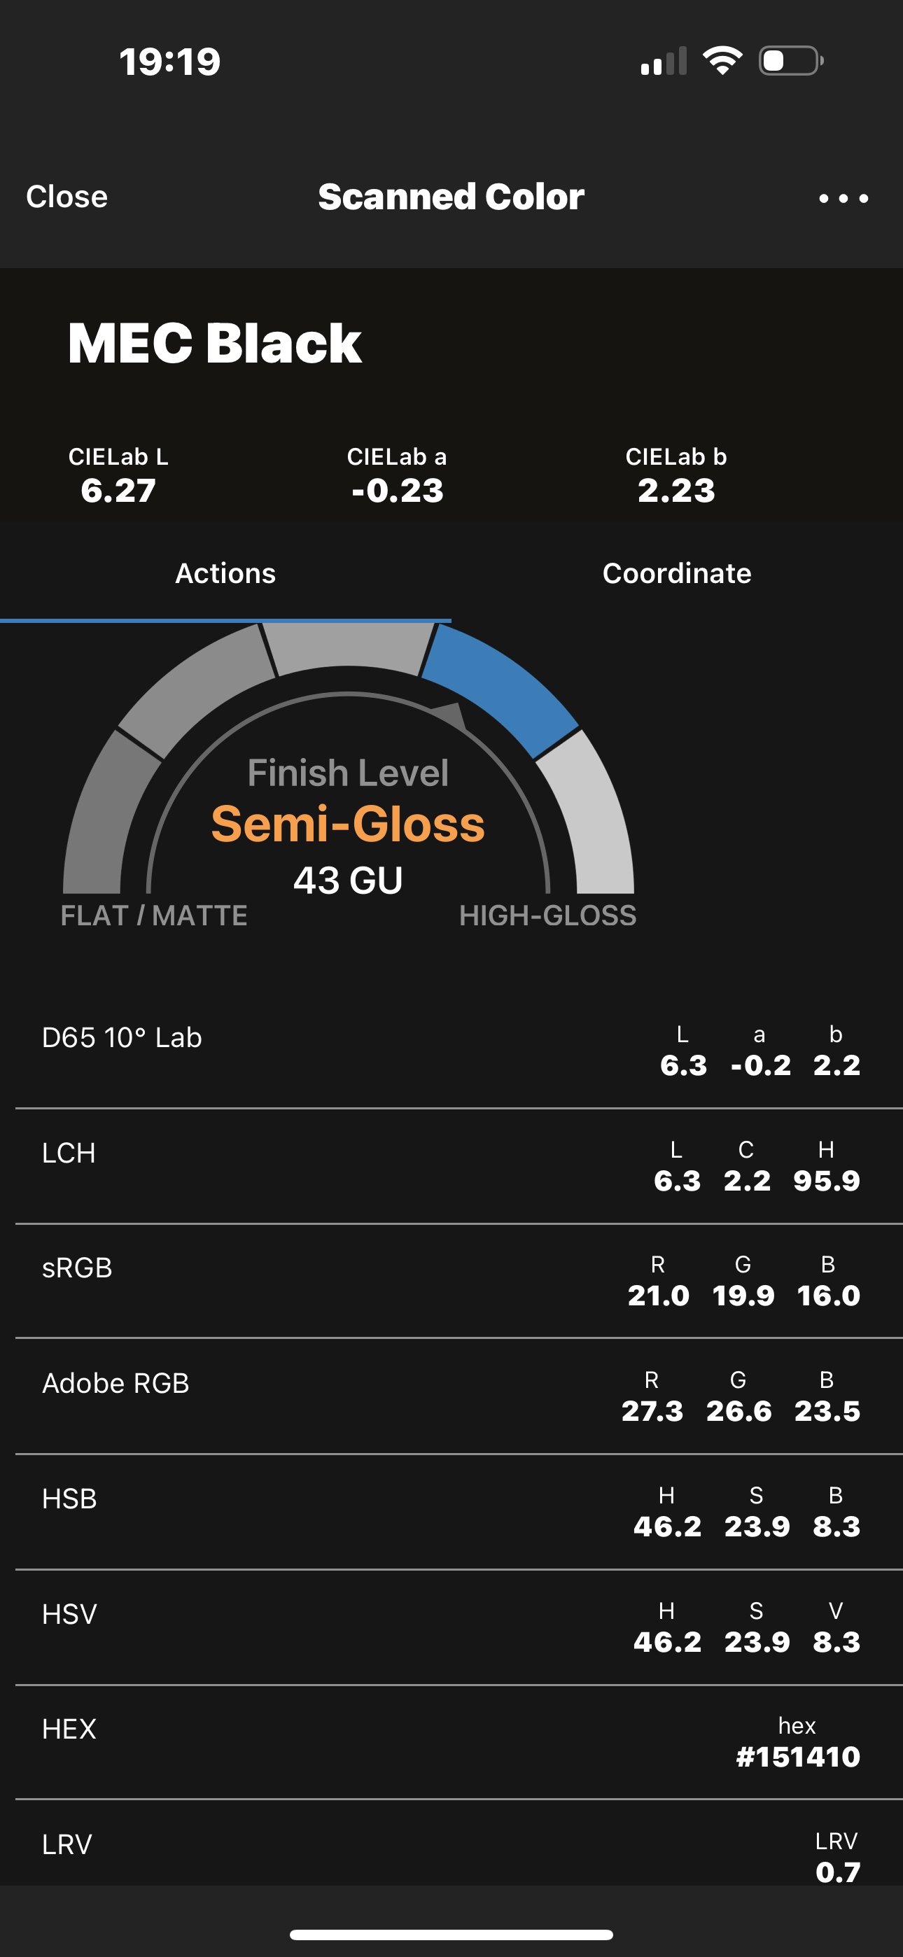
Task: Tap the cellular signal bars icon
Action: [664, 61]
